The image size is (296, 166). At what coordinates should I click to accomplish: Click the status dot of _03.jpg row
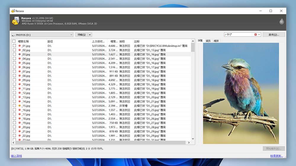click(20, 54)
